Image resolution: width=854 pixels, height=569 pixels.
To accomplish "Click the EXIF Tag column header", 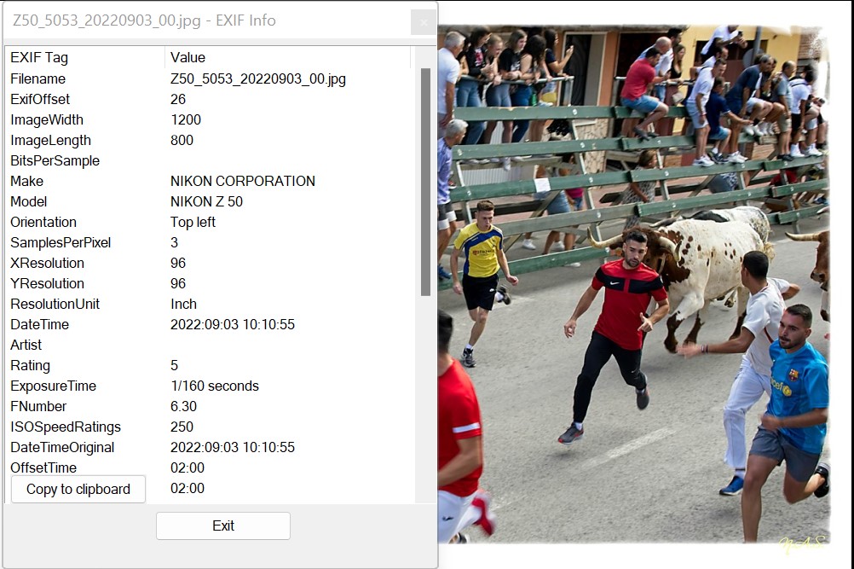I will point(85,57).
